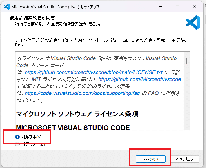
Task: Click the license text scrollbar thumb
Action: coord(186,61)
